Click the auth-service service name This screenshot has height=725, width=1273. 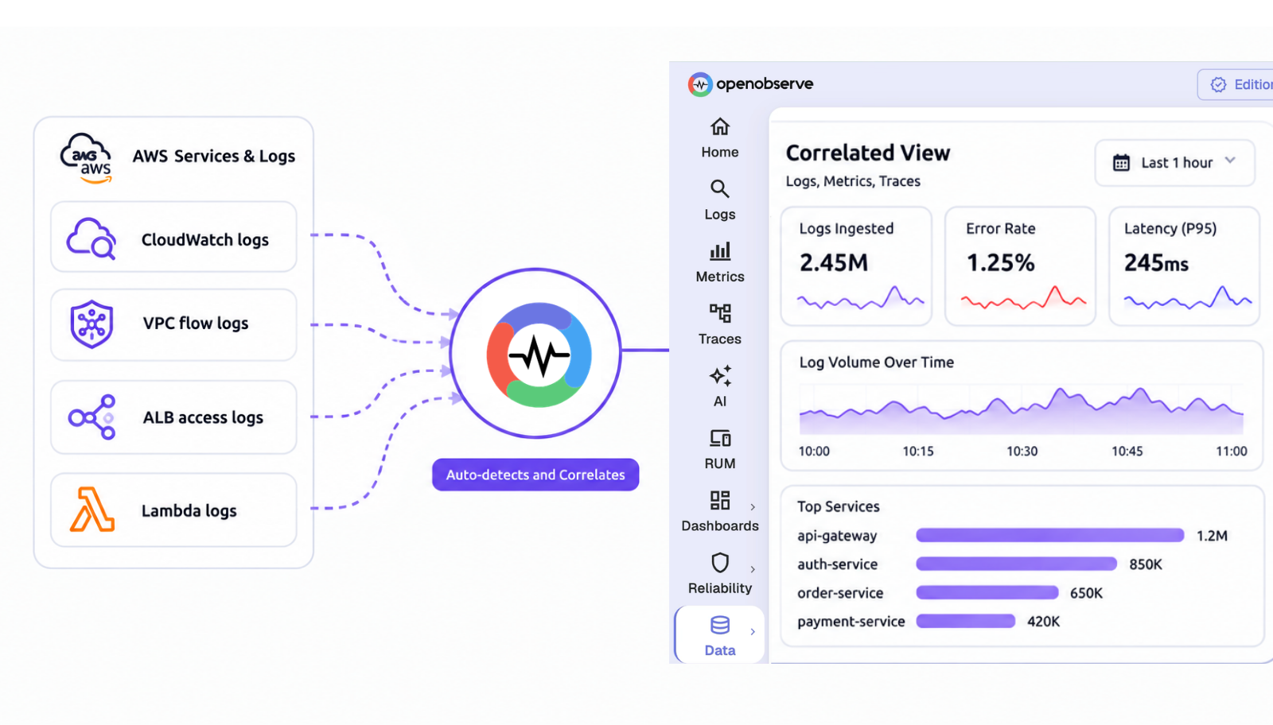[x=838, y=564]
